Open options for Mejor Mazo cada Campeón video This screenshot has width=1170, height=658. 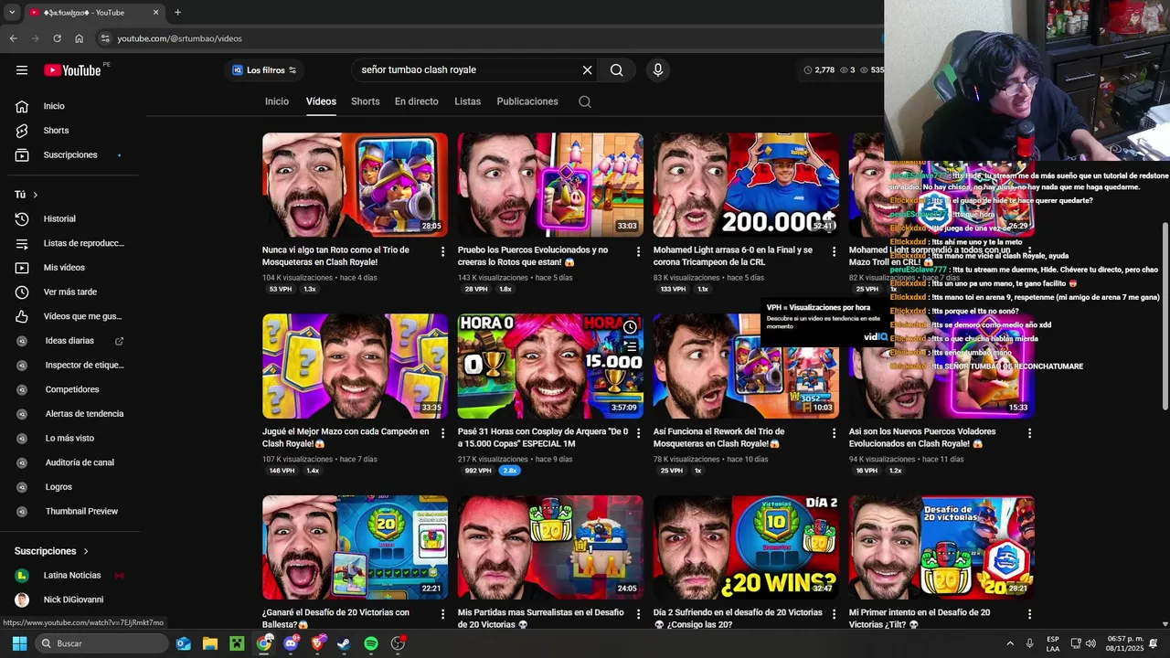coord(442,433)
